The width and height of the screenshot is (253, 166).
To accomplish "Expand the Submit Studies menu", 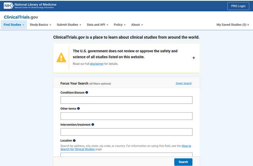I will (x=69, y=25).
